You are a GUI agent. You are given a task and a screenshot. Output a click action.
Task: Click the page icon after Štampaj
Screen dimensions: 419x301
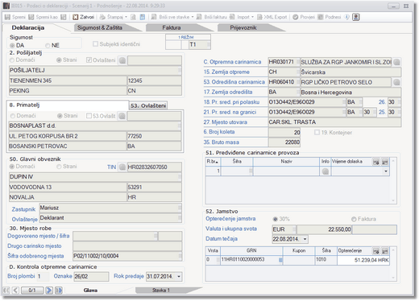[x=133, y=17]
